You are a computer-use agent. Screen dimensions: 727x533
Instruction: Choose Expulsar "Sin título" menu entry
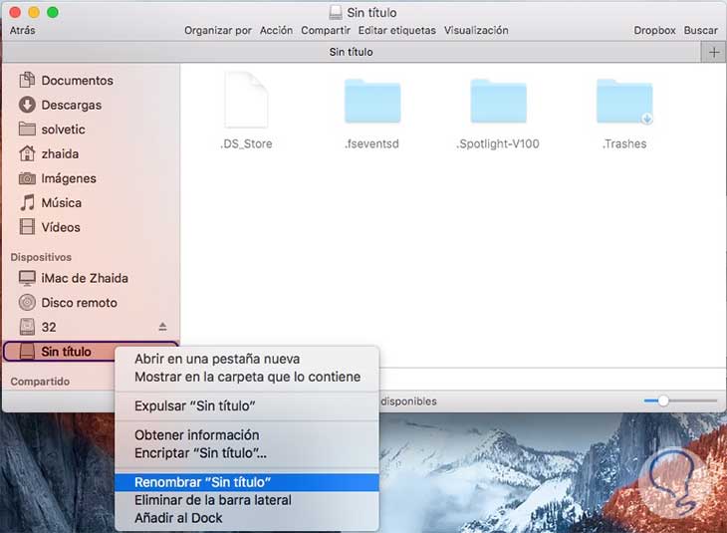(247, 405)
